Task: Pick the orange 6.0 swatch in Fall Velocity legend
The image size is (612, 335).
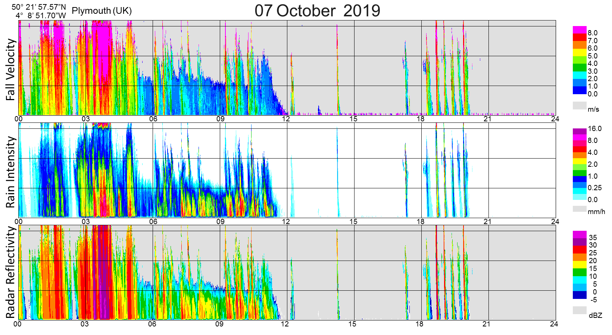Action: pos(580,45)
